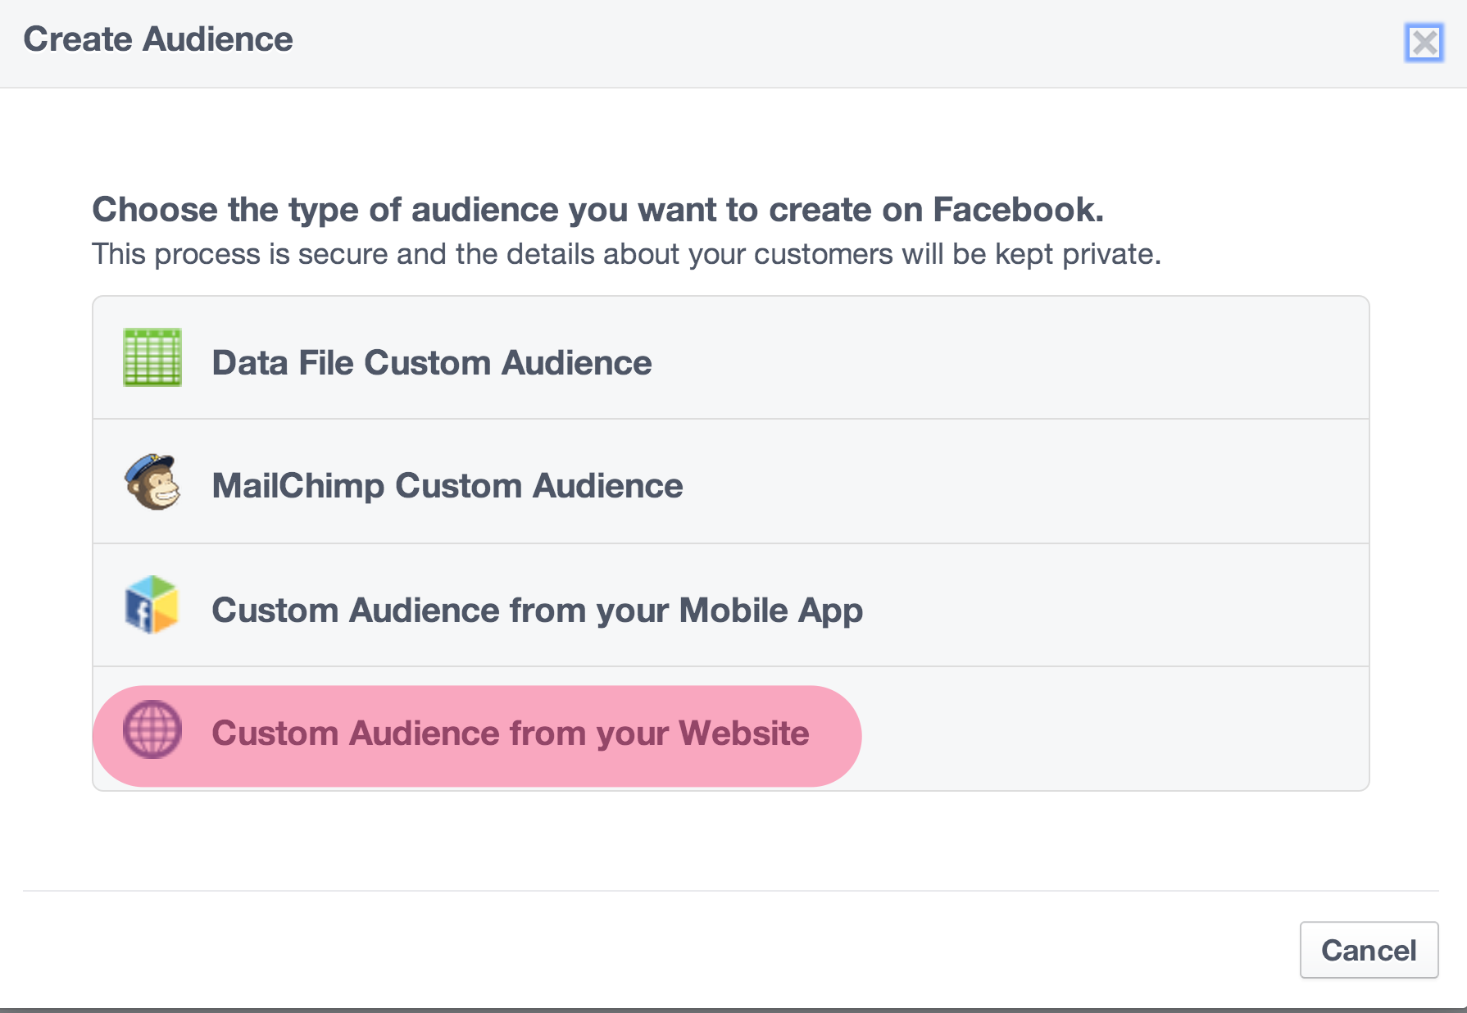Click the Create Audience dialog title
This screenshot has width=1467, height=1013.
[x=158, y=38]
